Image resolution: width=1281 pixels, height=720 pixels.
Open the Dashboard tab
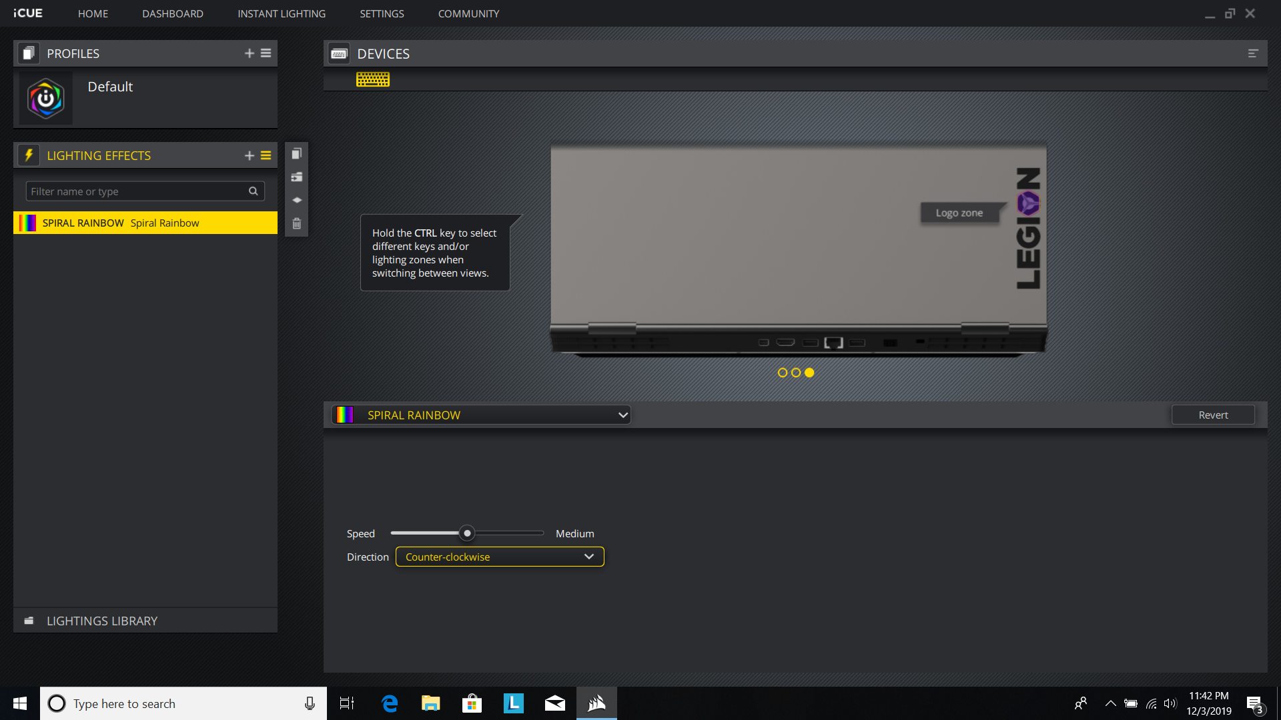coord(173,13)
